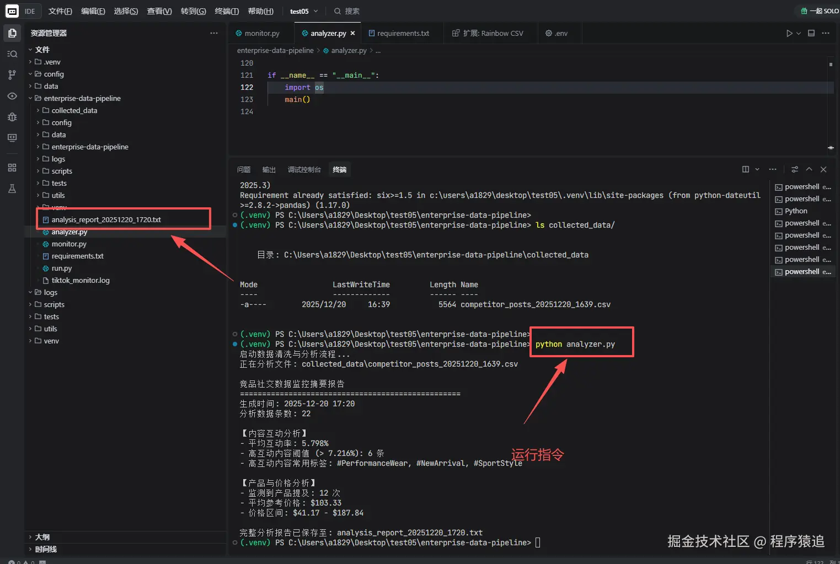Open the Search view in activity bar
The width and height of the screenshot is (840, 564).
pos(12,54)
